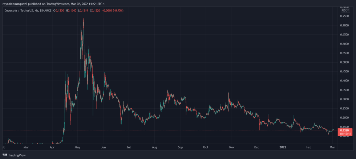The width and height of the screenshot is (356, 159).
Task: Click the TradingView logo icon
Action: [x=5, y=155]
